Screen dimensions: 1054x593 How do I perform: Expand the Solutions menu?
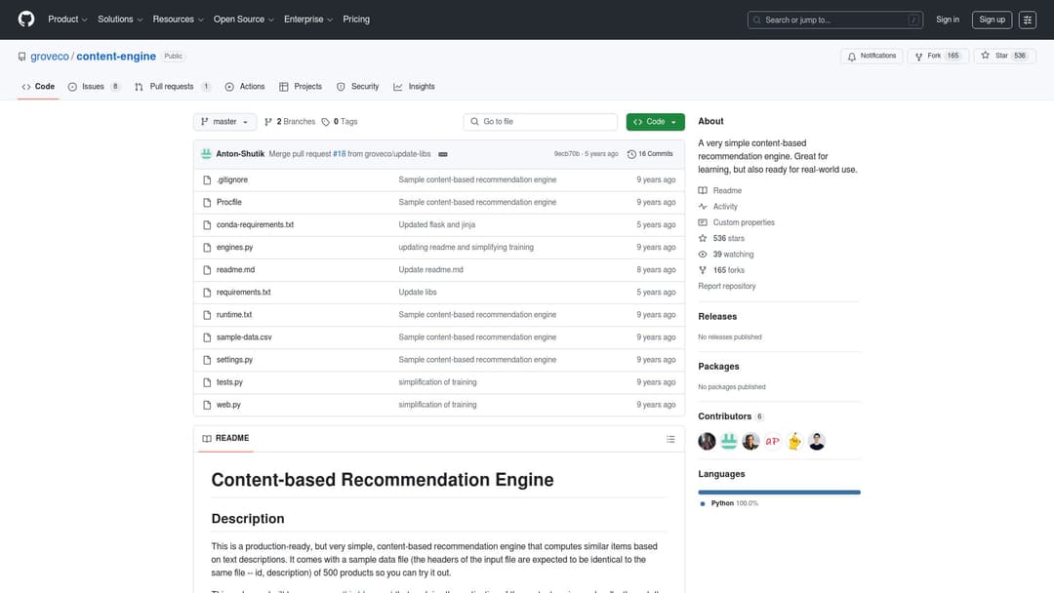click(x=120, y=20)
